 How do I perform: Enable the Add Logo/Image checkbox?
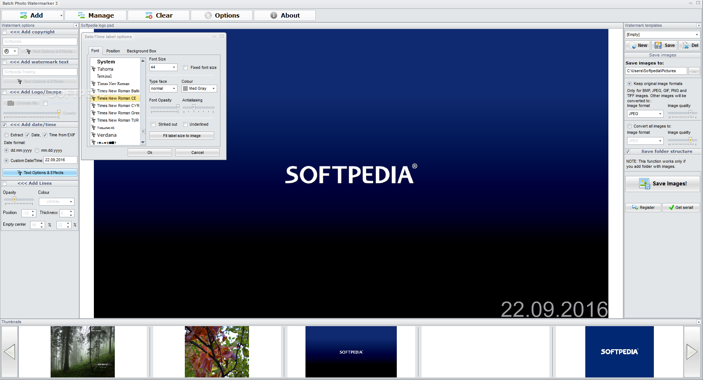[4, 92]
